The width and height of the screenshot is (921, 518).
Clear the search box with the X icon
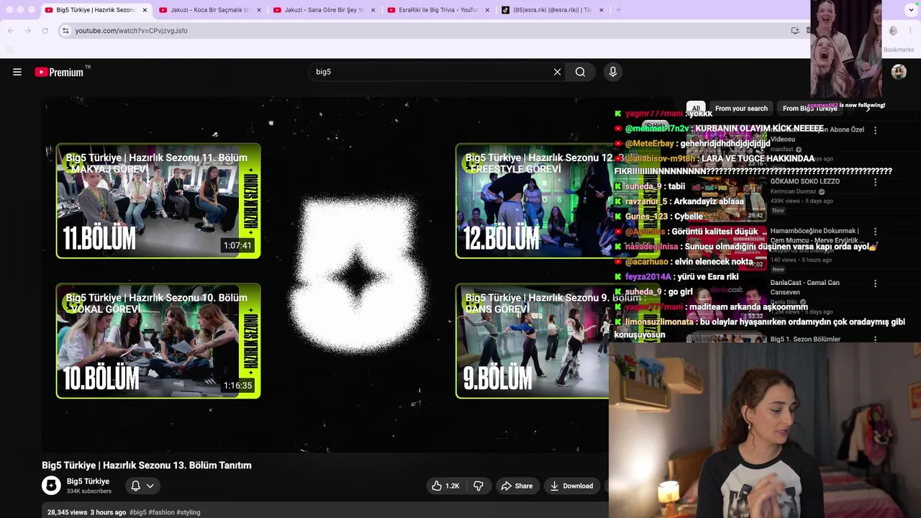click(557, 72)
